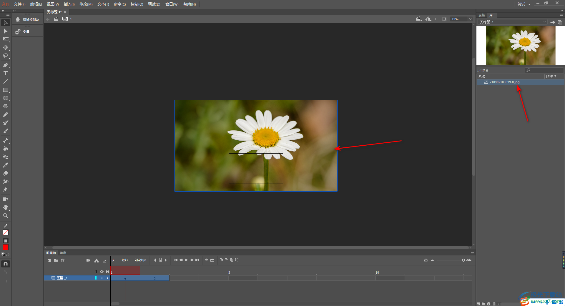
Task: Center the stage button
Action: 437,19
